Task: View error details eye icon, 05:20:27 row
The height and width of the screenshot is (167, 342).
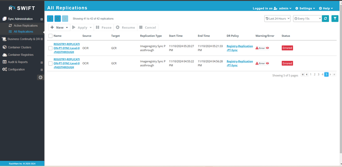Action: pyautogui.click(x=268, y=48)
